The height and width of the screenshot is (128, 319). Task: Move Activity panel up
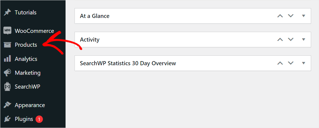pos(280,39)
